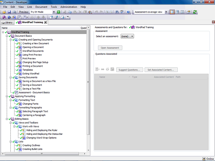Select the Creating a New Document topic
This screenshot has height=161, width=215.
[x=36, y=44]
